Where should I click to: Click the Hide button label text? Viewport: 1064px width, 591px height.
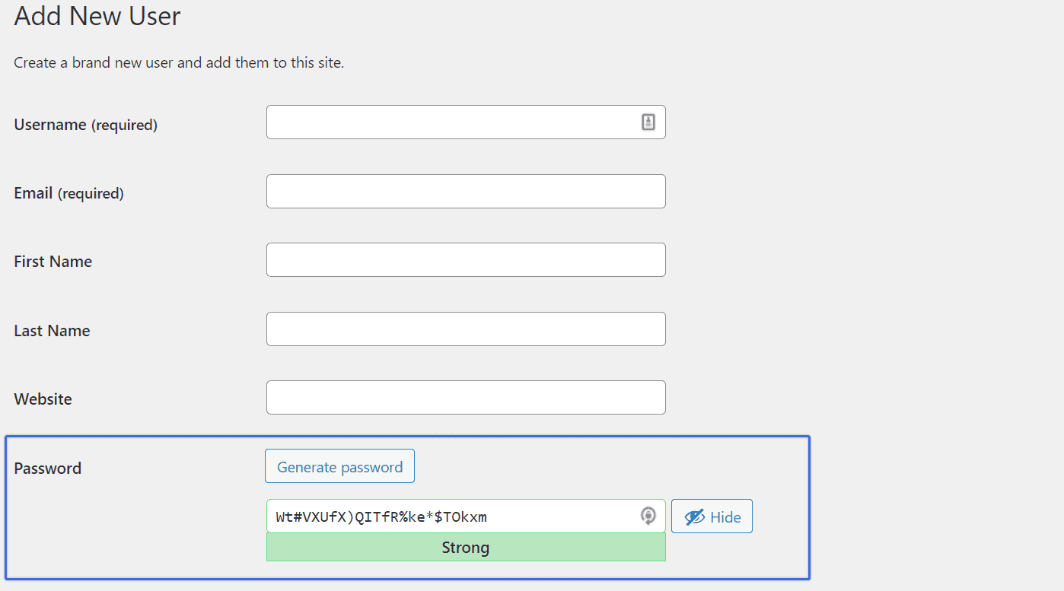[x=725, y=516]
